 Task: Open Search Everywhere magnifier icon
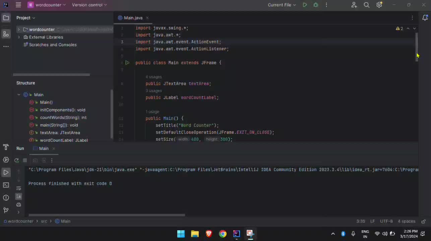(x=367, y=5)
